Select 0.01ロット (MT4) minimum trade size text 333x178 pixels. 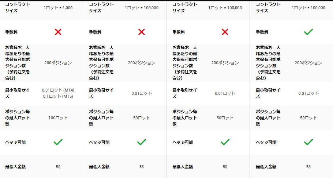click(x=58, y=90)
